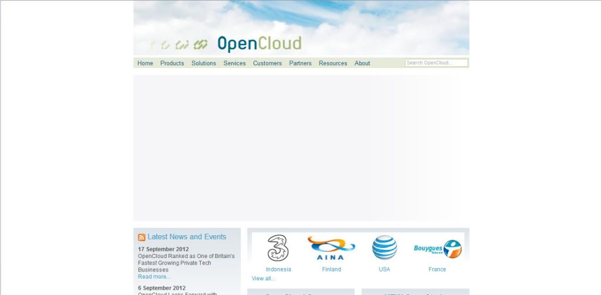Select the 17 September 2012 date
601x295 pixels.
click(x=163, y=249)
